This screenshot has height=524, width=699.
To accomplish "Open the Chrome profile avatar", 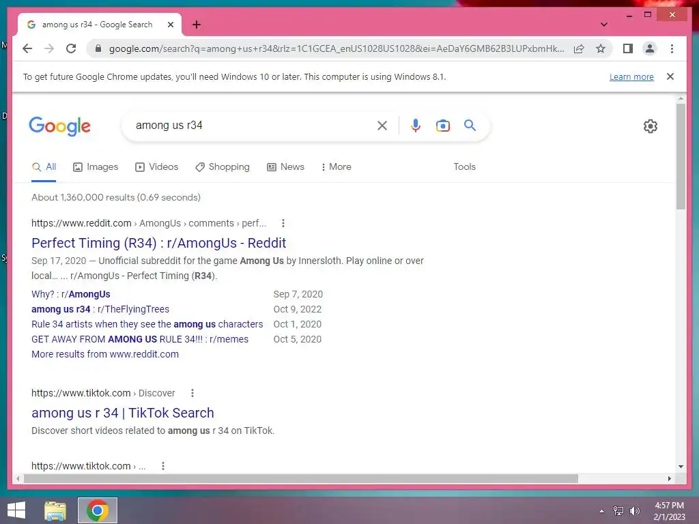I will pyautogui.click(x=650, y=48).
